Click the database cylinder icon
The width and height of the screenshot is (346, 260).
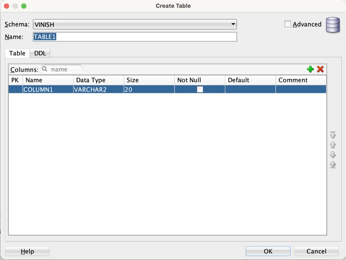pos(333,25)
